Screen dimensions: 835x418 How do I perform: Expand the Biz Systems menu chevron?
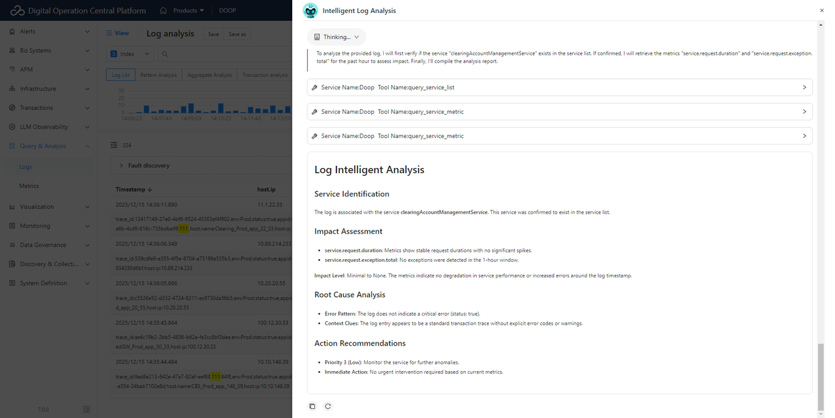click(x=87, y=50)
